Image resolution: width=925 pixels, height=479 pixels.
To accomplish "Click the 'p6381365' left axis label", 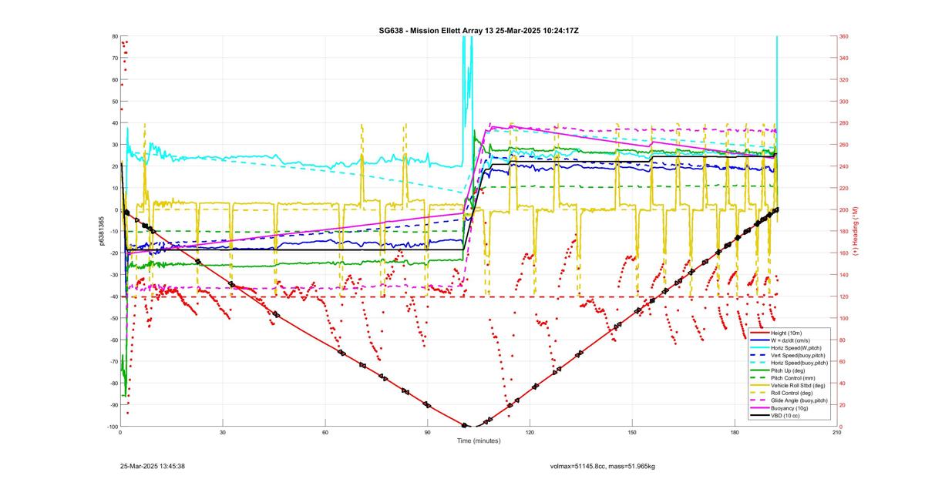I will 101,231.
